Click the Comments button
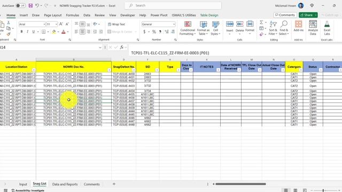The width and height of the screenshot is (342, 192). (285, 15)
